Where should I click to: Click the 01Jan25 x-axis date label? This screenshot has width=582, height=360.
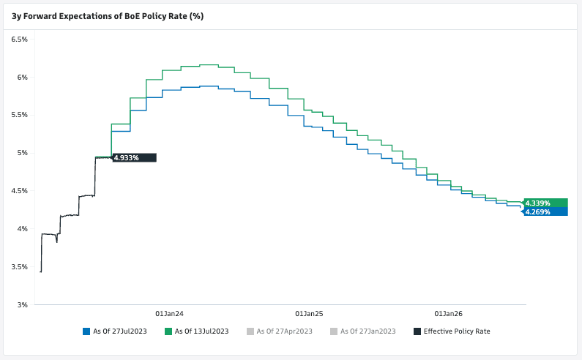308,314
